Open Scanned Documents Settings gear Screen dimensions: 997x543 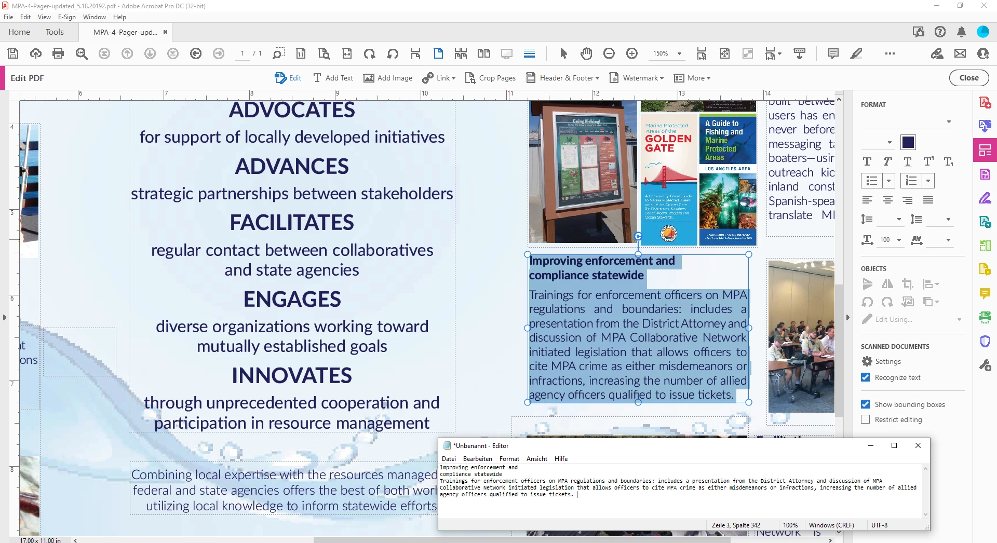point(881,361)
